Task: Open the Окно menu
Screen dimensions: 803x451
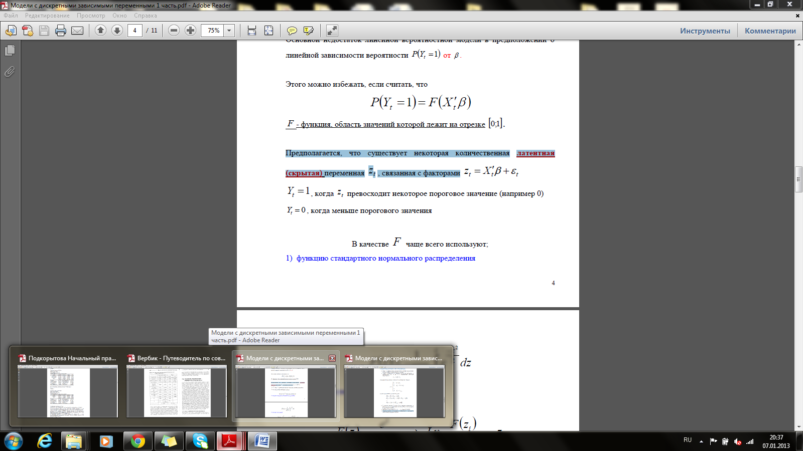Action: [x=119, y=16]
